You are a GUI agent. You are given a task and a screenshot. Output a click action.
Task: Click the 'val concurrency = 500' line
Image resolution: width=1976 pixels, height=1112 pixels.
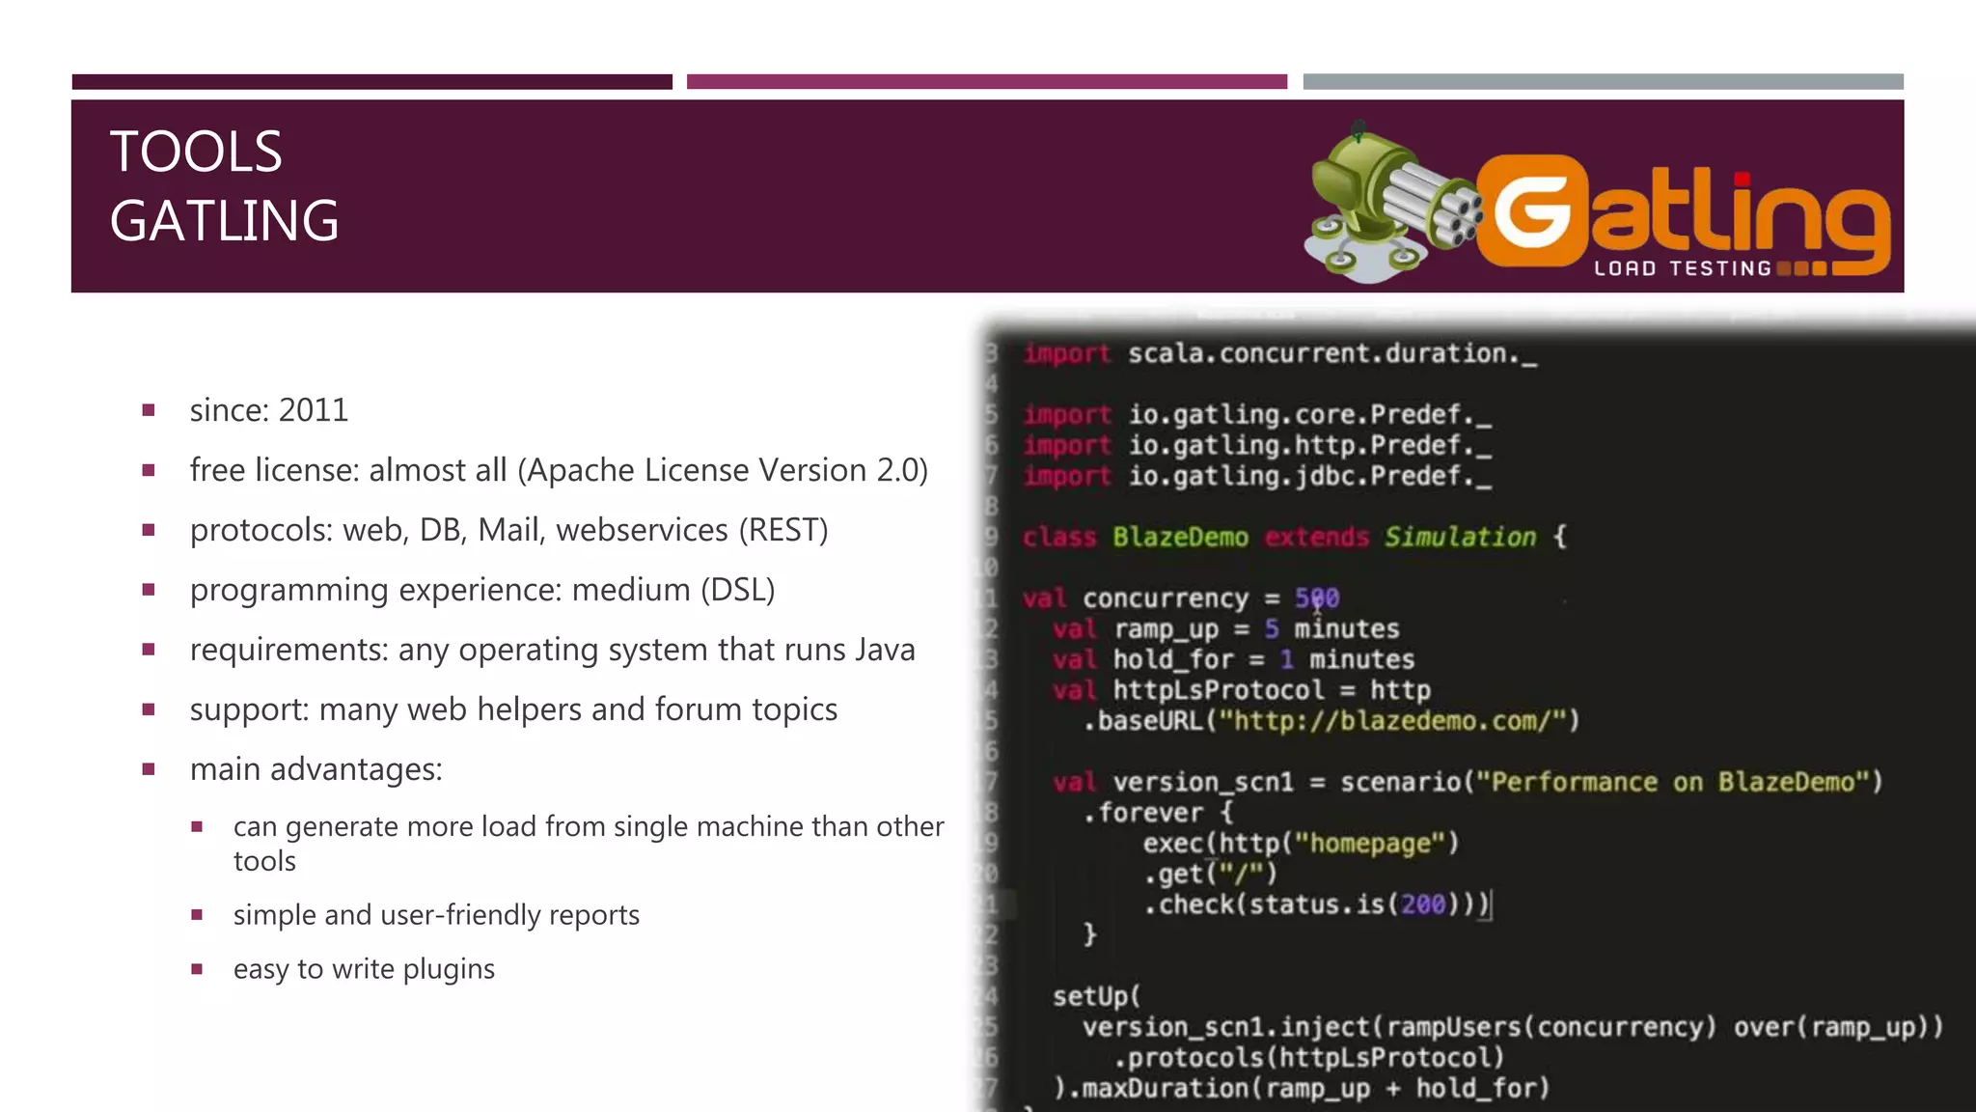pos(1182,599)
